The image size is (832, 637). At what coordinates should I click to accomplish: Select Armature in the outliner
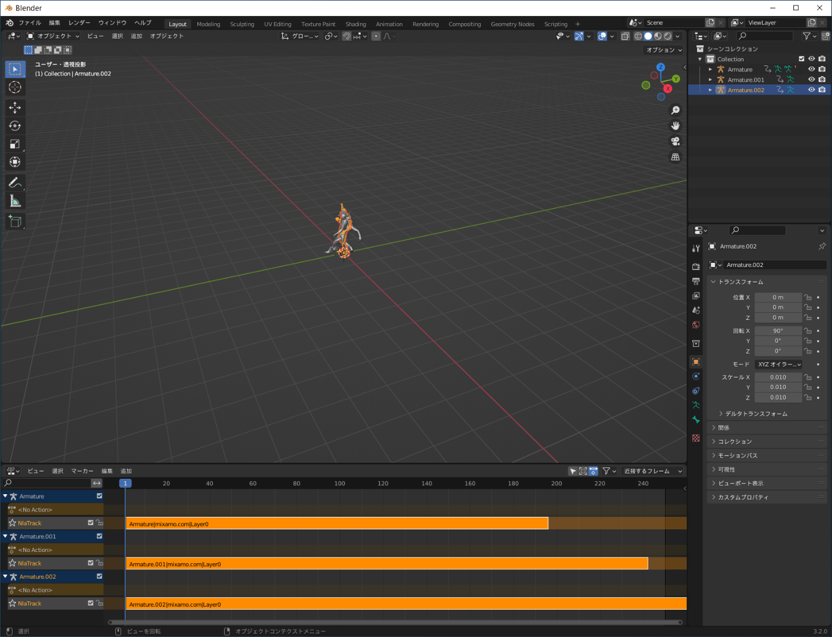click(740, 70)
